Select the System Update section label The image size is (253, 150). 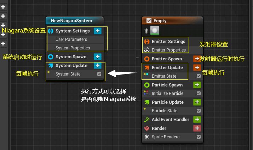click(x=71, y=66)
